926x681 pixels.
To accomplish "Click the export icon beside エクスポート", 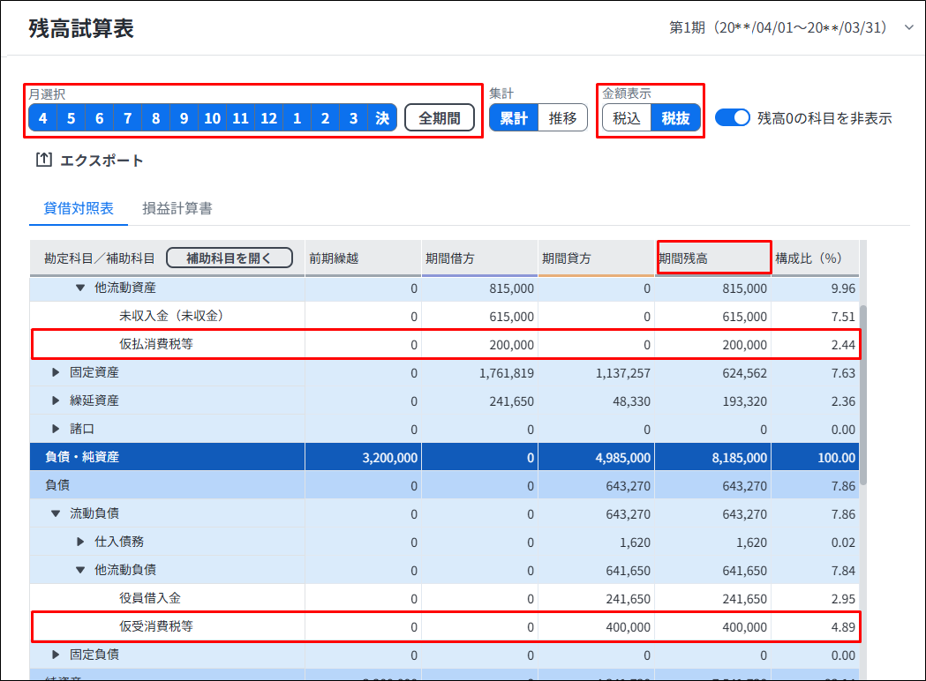I will pos(44,160).
